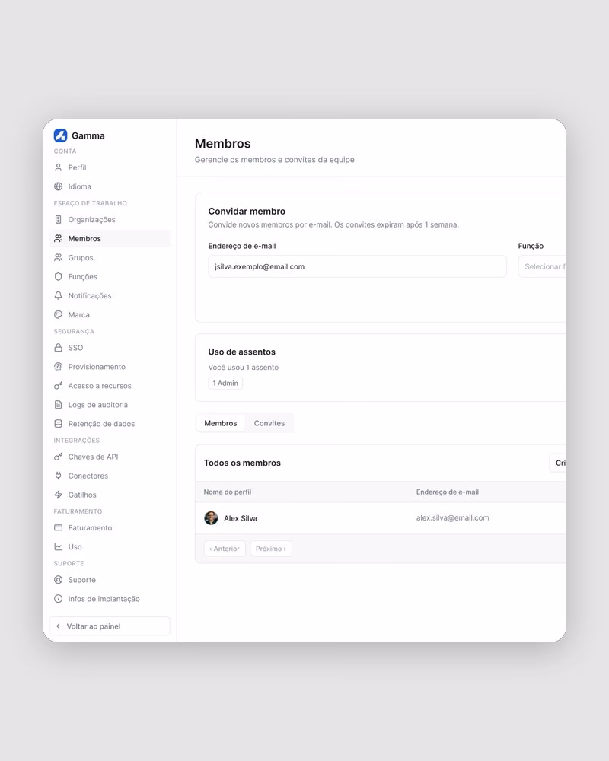Screen dimensions: 609x761
Task: Click Endereço de e-mail column header
Action: pos(448,492)
